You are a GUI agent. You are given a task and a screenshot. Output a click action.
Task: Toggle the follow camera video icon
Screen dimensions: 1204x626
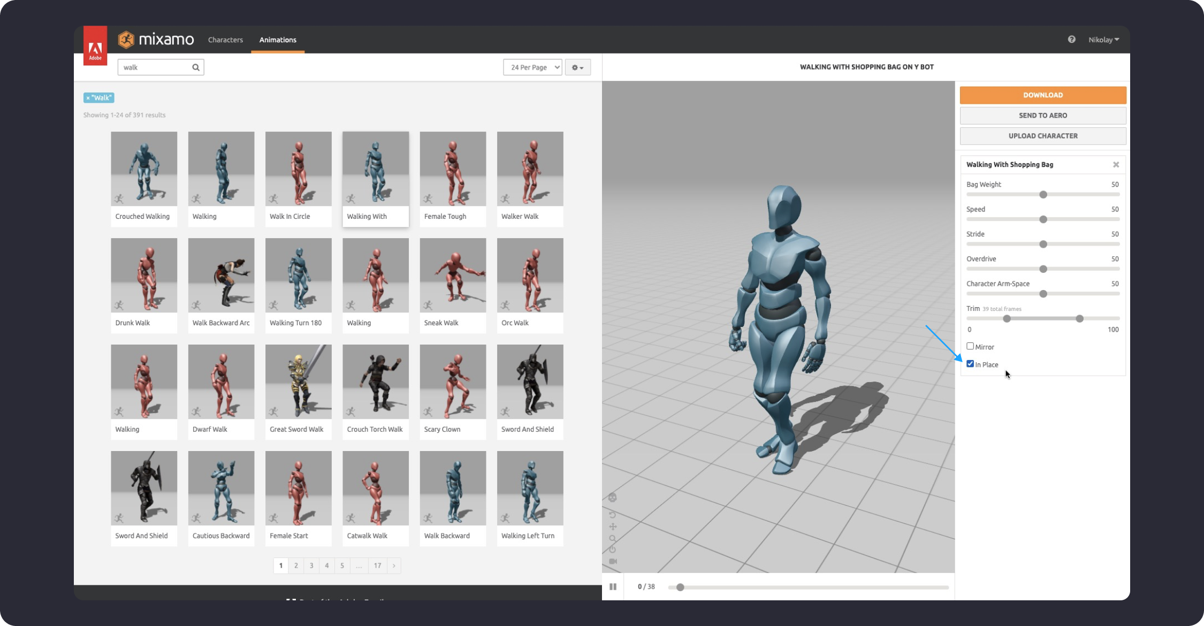pyautogui.click(x=613, y=561)
